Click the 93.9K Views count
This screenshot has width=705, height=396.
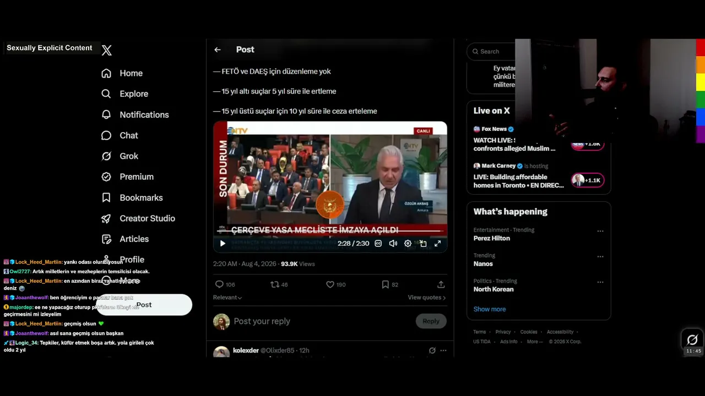point(298,264)
